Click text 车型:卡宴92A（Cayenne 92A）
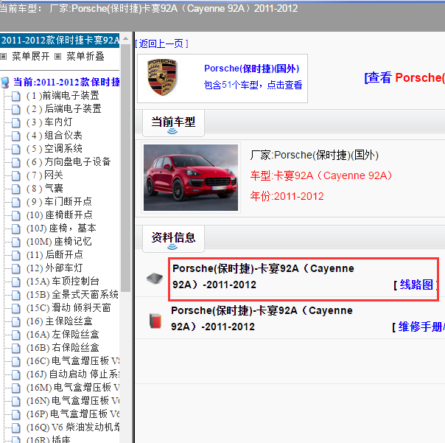445x443 pixels. click(x=321, y=175)
